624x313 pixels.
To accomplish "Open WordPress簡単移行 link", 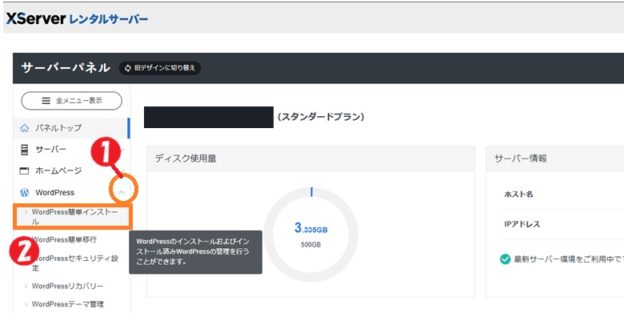I will tap(65, 239).
